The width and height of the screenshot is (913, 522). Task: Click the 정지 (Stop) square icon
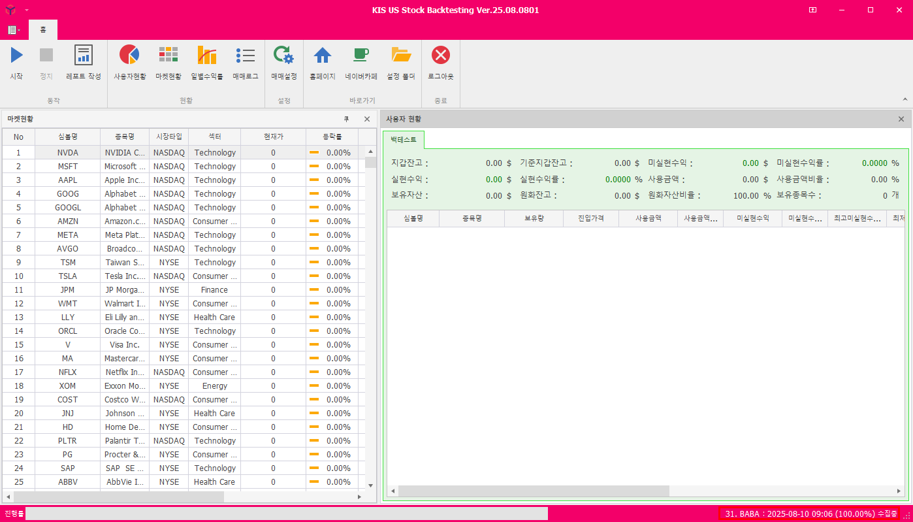pyautogui.click(x=46, y=56)
